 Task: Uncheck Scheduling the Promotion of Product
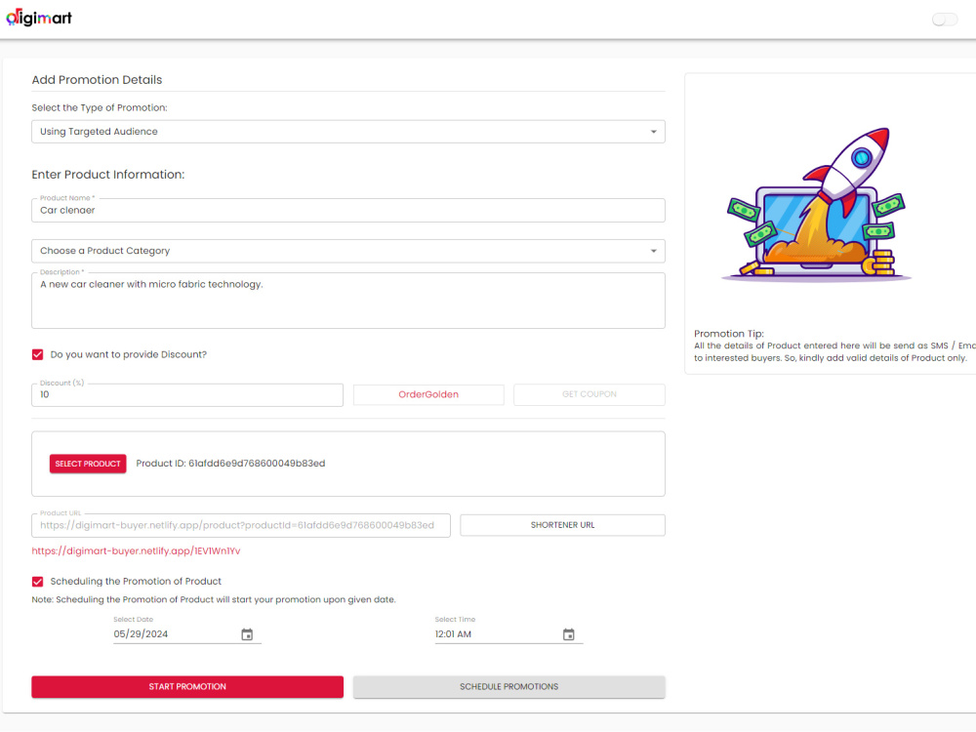point(38,582)
